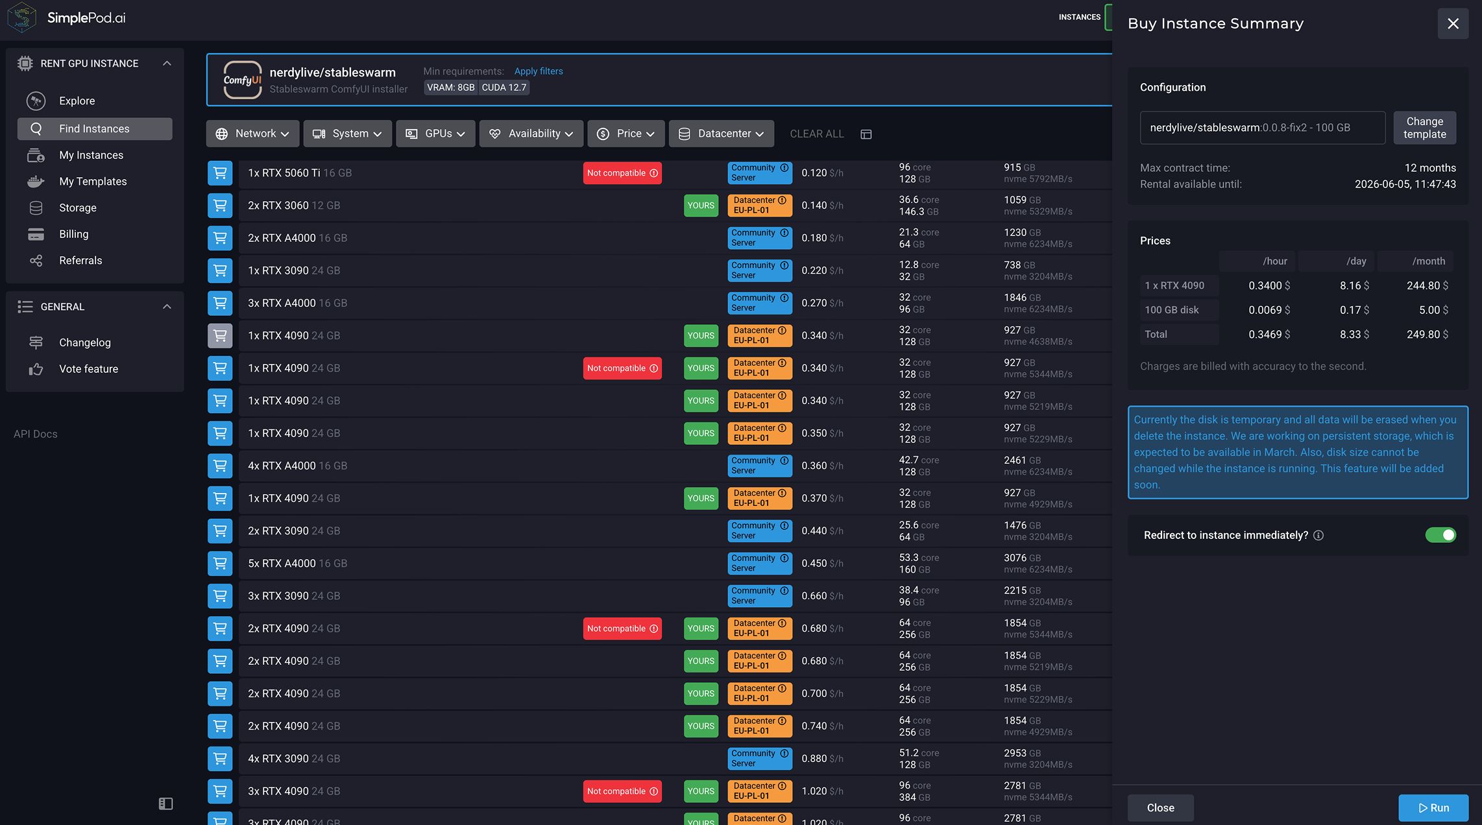This screenshot has width=1482, height=825.
Task: Collapse the Rent GPU Instance section
Action: pos(167,64)
